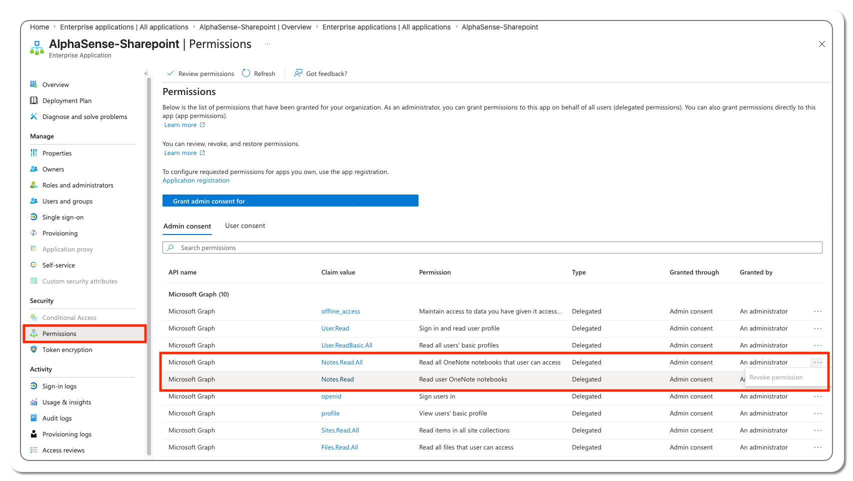Open the Application registration link

196,180
